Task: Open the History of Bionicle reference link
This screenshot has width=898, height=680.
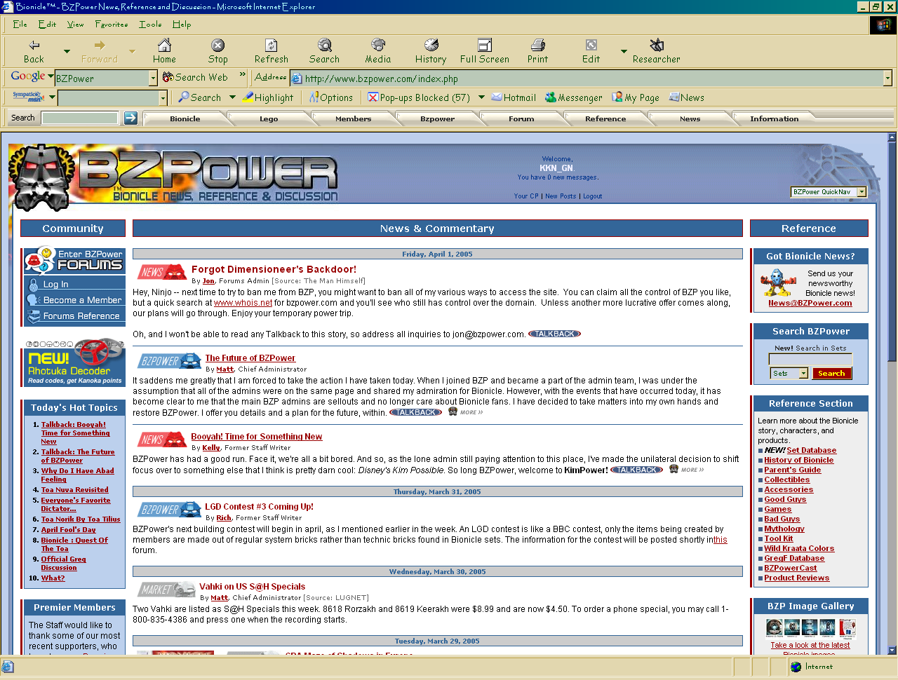Action: click(798, 461)
